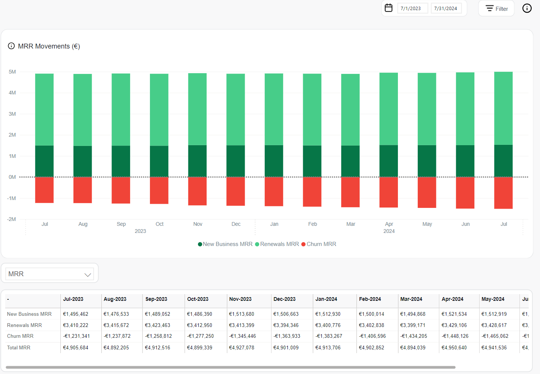Click cell value -€1,383,267
The height and width of the screenshot is (374, 540).
pyautogui.click(x=329, y=336)
